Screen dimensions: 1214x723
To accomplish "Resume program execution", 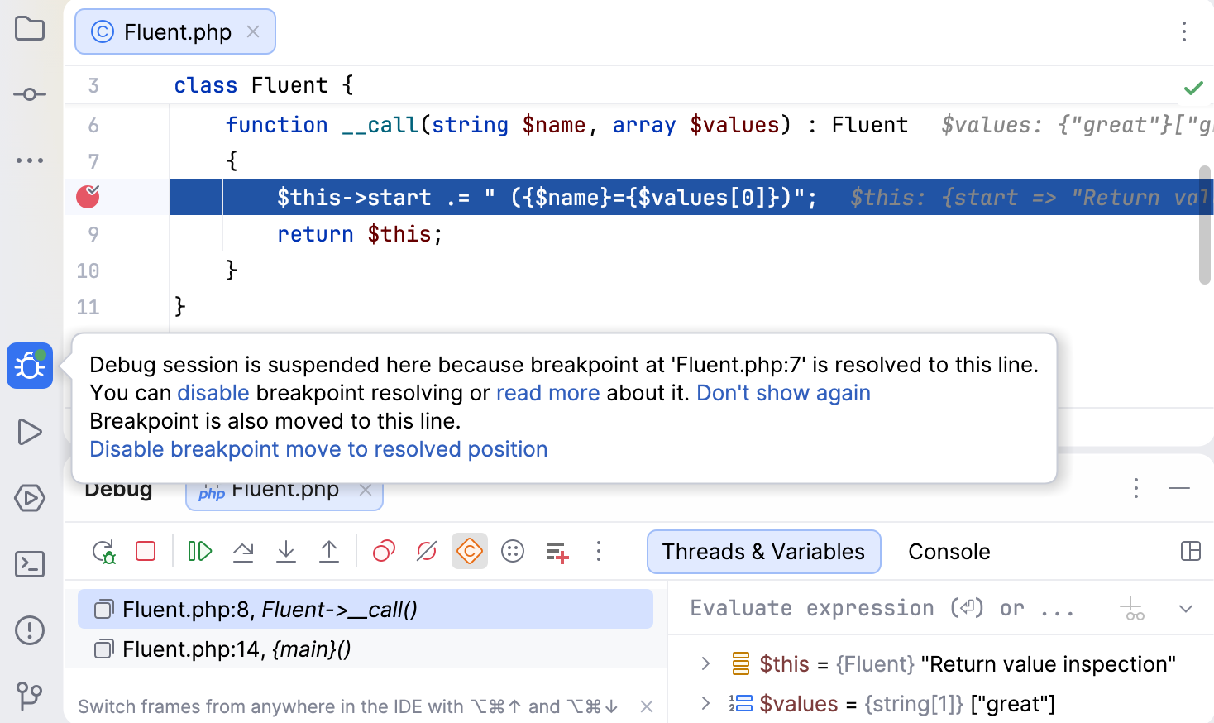I will pyautogui.click(x=198, y=552).
